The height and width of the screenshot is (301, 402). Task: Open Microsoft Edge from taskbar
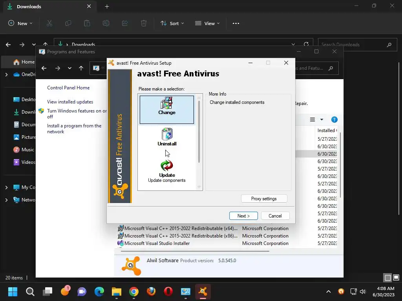[x=99, y=292]
